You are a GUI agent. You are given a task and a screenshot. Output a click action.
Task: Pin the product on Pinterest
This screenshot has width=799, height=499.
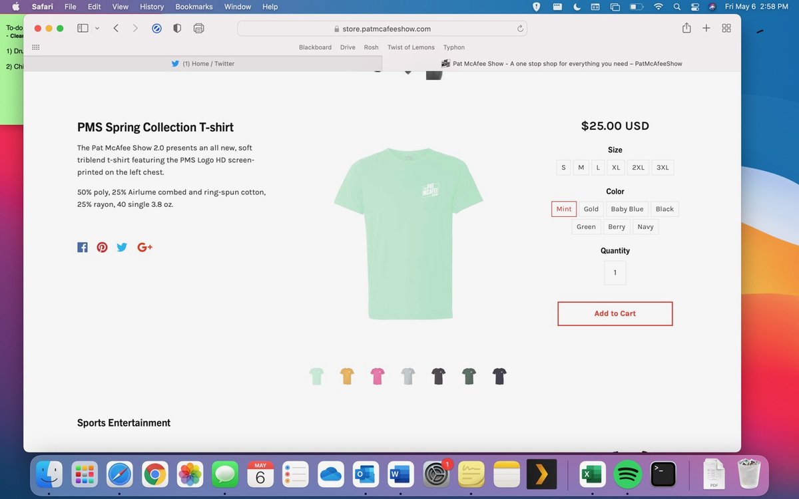pos(102,248)
